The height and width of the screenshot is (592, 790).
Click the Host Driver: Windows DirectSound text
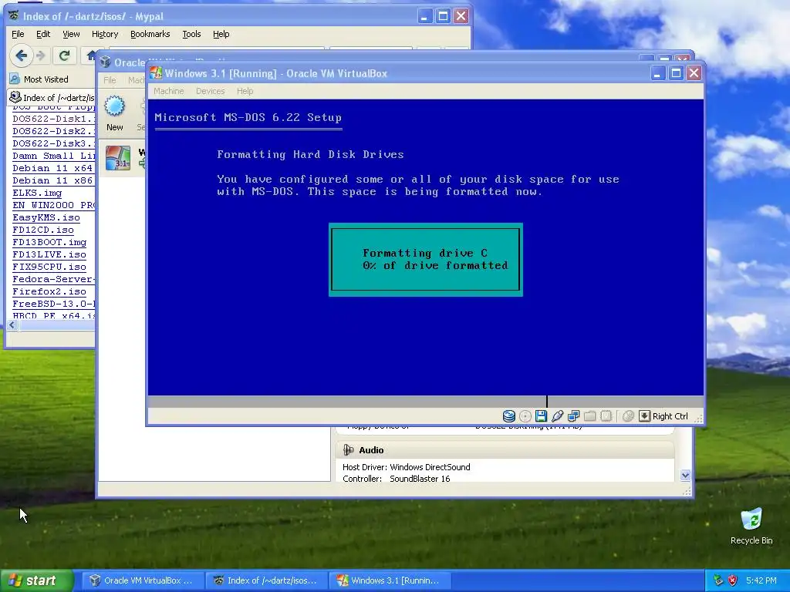pyautogui.click(x=406, y=467)
